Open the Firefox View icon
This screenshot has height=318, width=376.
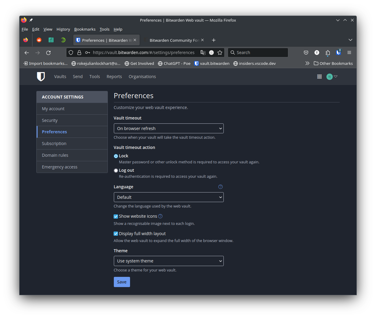26,40
